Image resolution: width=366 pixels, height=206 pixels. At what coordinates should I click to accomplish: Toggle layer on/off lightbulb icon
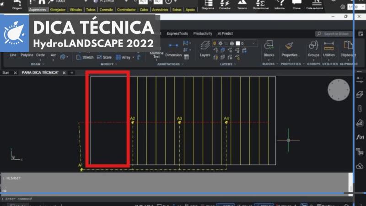(x=215, y=43)
